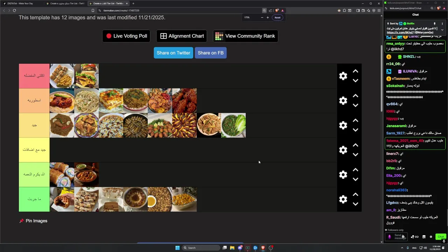Click اكلتي المفضله red tier label

click(x=34, y=76)
